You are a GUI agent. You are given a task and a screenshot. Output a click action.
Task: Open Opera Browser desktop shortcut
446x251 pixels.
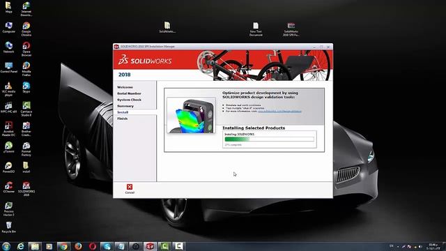point(26,49)
